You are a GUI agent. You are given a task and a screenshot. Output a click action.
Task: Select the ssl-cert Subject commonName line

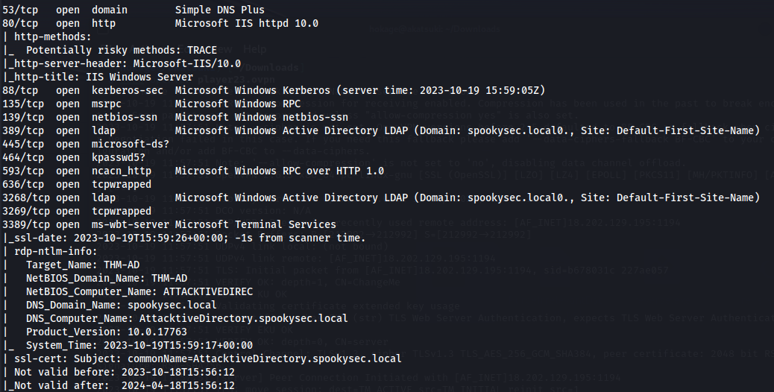tap(202, 358)
